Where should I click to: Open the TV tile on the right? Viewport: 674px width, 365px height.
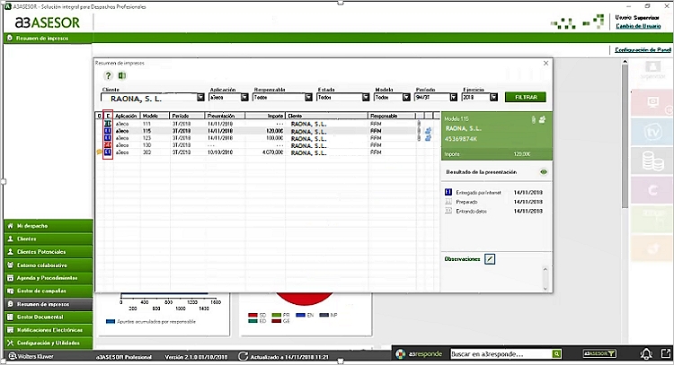pos(652,132)
